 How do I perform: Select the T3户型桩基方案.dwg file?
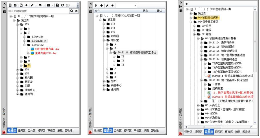click(47, 49)
